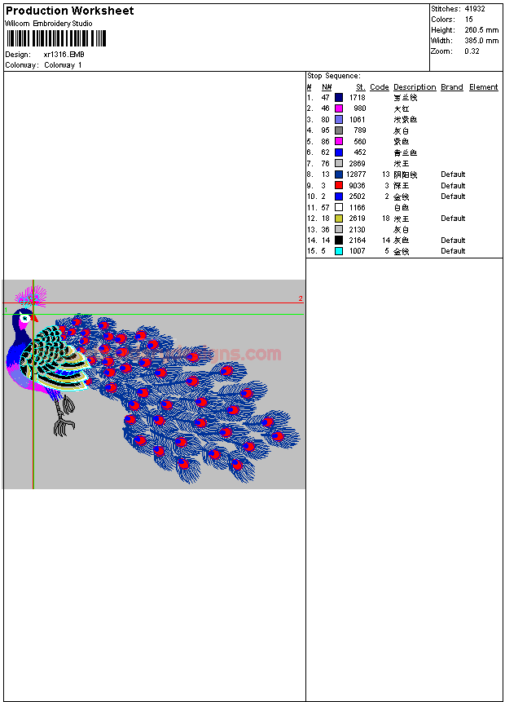Click the barcode under Wilcom Embroidery Studio
The height and width of the screenshot is (702, 505).
(56, 38)
